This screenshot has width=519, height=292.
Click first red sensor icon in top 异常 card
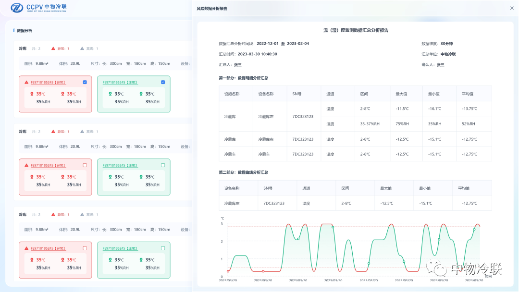coord(32,94)
